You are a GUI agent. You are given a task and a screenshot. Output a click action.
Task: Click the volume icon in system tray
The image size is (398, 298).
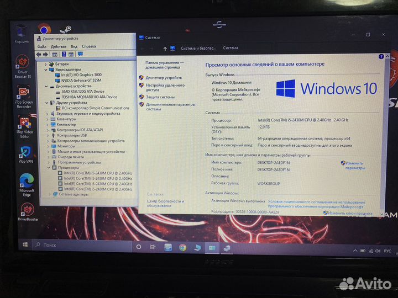click(378, 251)
